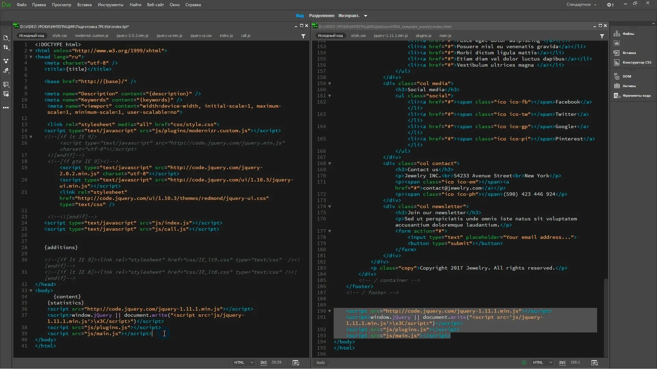Collapse the right panel group chevrons

coord(653,24)
